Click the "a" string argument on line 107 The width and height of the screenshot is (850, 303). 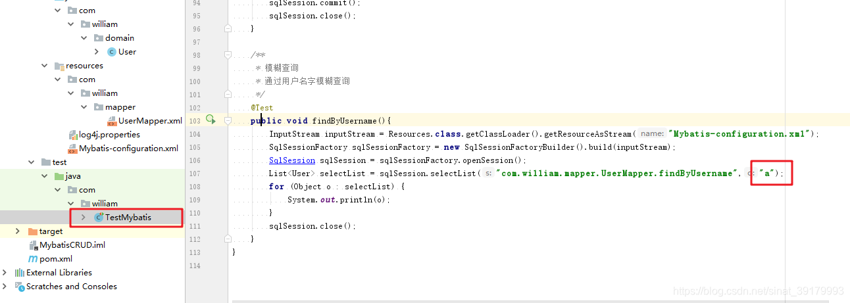(766, 174)
